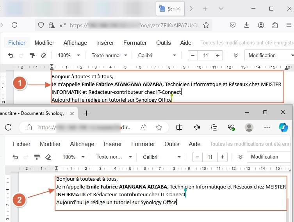Open the Copilot icon in Edge

click(x=283, y=127)
